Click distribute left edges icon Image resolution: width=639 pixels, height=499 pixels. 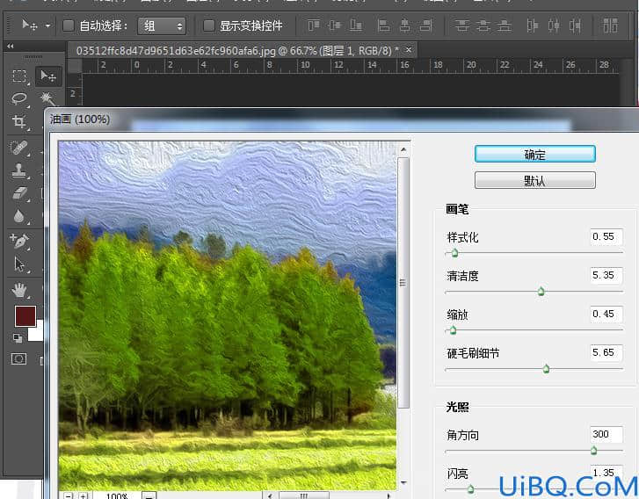(533, 25)
